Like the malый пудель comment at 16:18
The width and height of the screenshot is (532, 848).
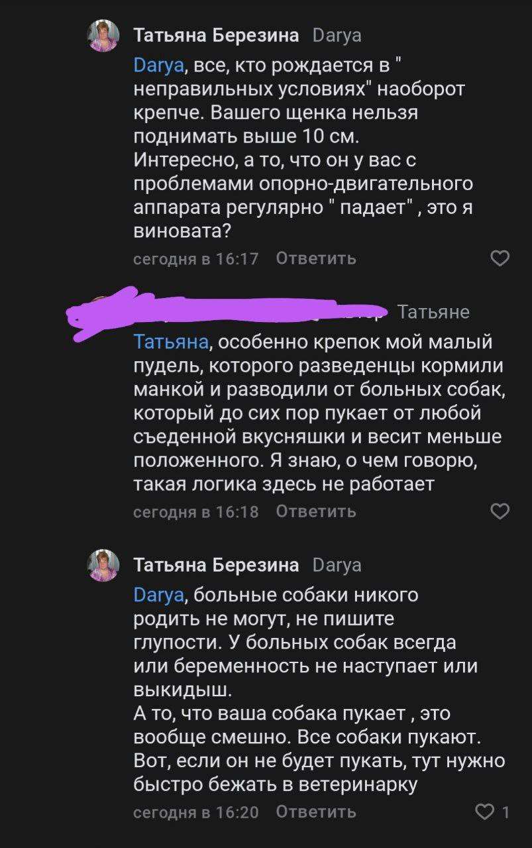coord(500,511)
